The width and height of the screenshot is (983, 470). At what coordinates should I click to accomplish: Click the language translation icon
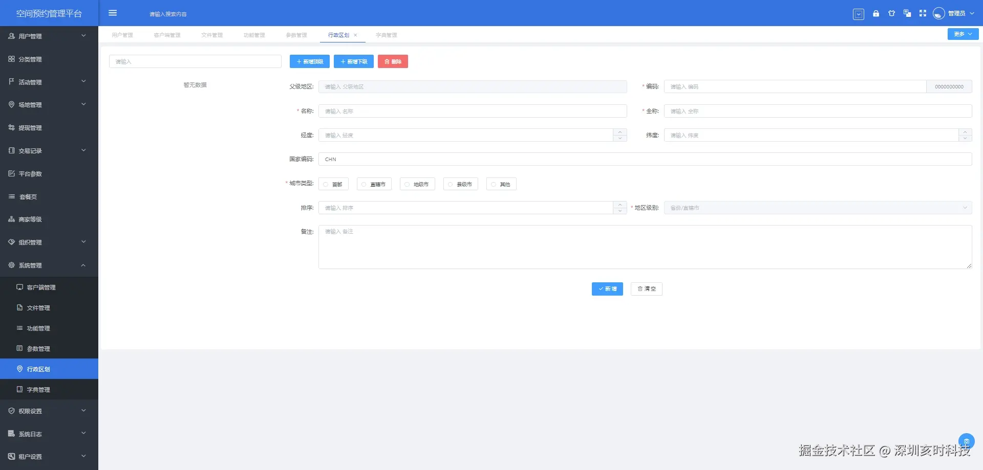[x=907, y=13]
